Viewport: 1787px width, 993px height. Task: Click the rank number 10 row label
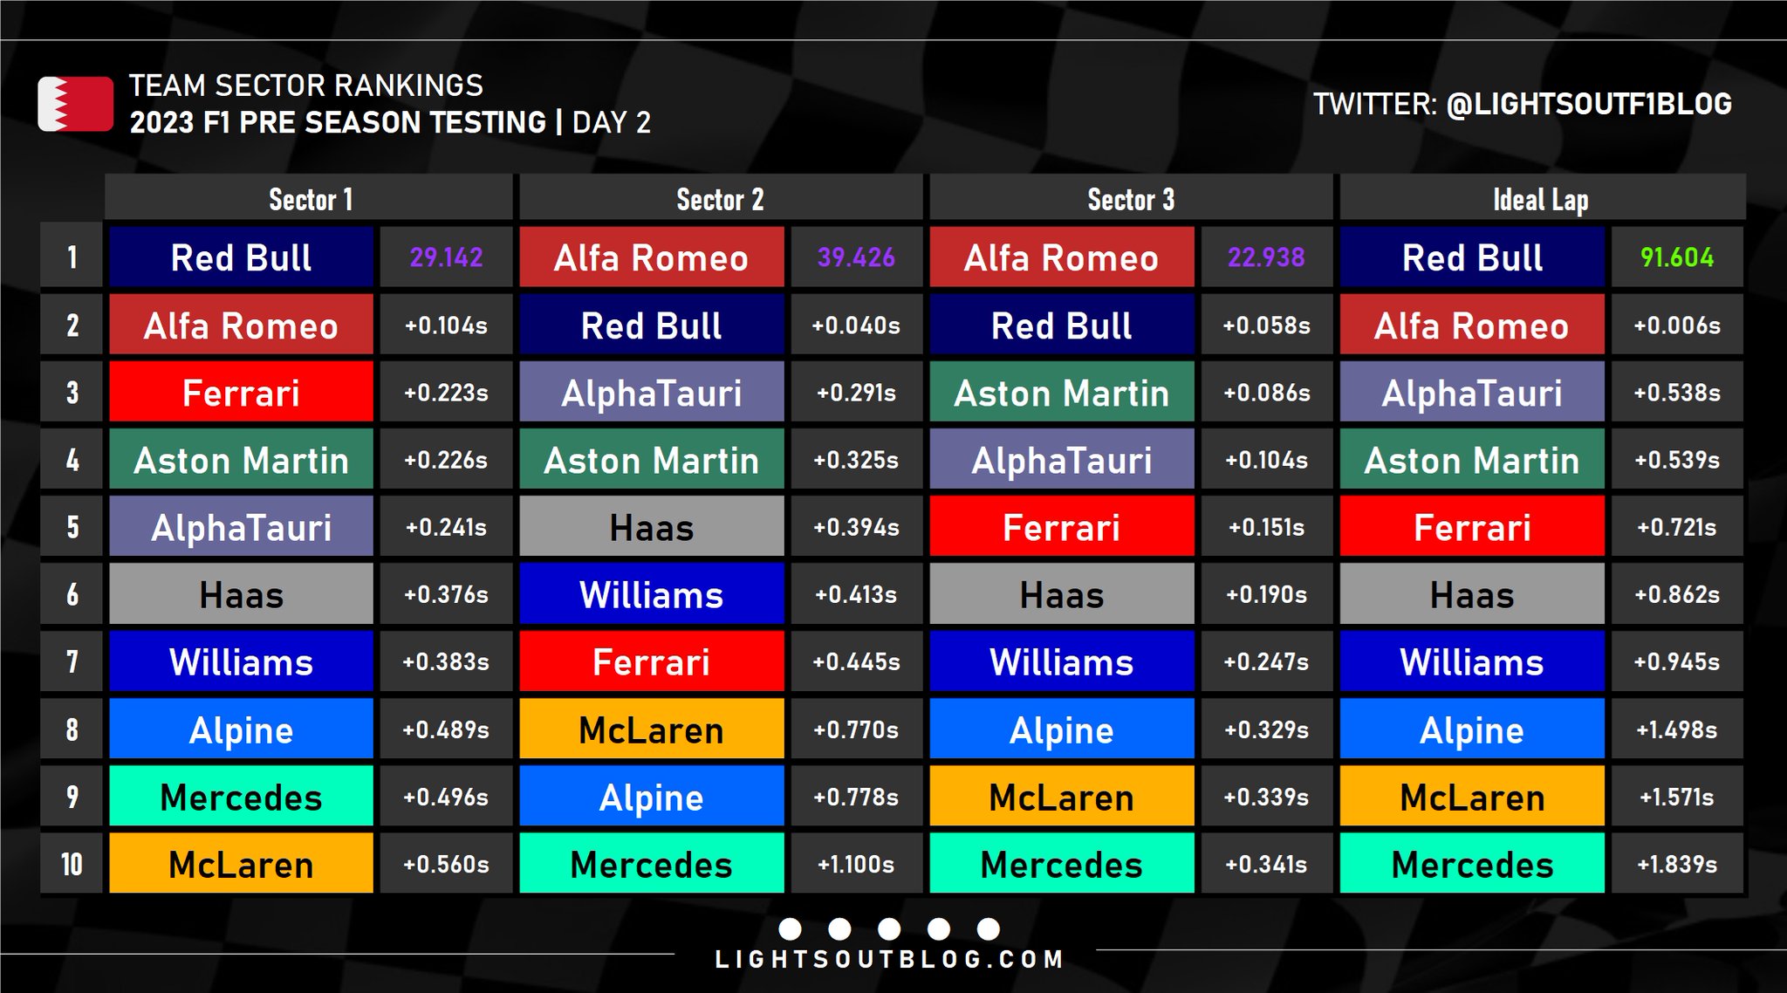point(72,864)
